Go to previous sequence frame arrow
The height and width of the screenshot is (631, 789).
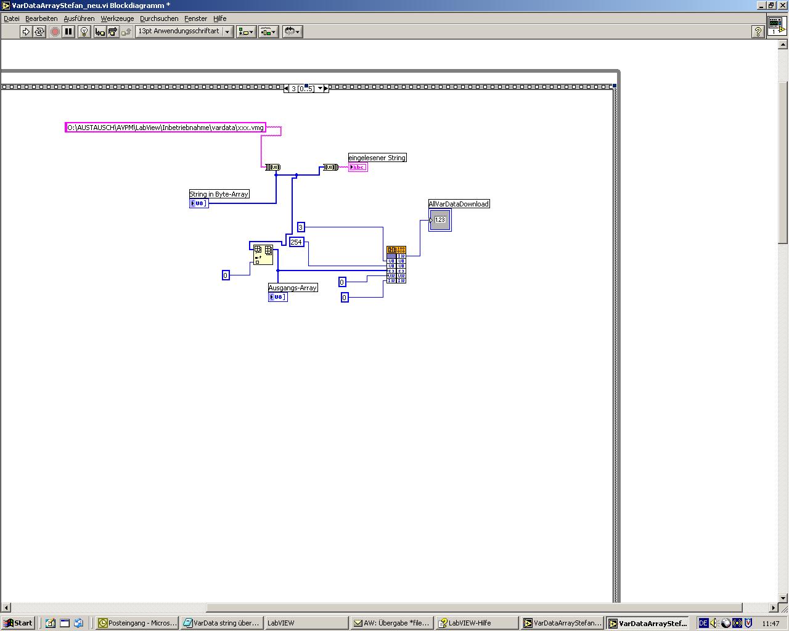click(x=286, y=89)
